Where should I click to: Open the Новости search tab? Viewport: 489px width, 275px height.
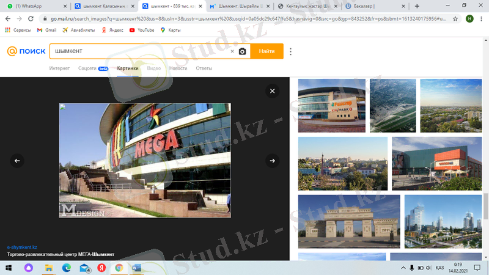pyautogui.click(x=178, y=68)
